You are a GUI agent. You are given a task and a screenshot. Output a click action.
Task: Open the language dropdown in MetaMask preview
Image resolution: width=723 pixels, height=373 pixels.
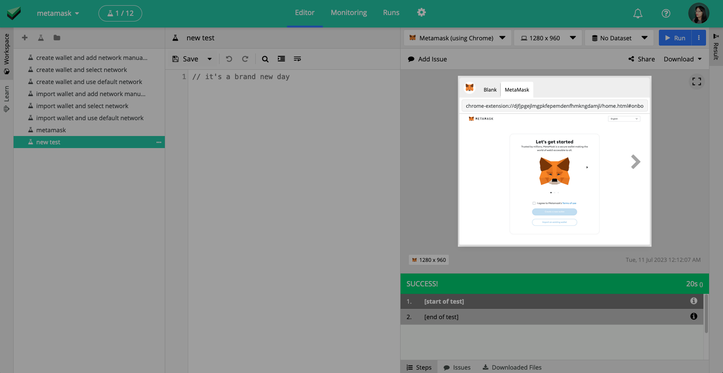(x=624, y=119)
